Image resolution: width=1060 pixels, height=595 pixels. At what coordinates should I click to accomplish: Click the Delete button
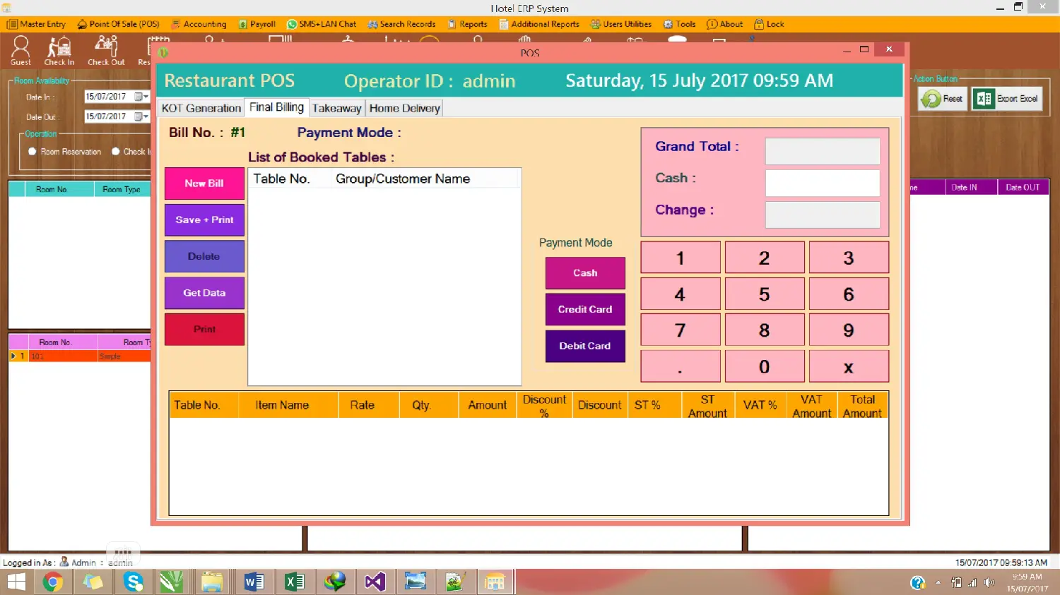[x=204, y=257]
